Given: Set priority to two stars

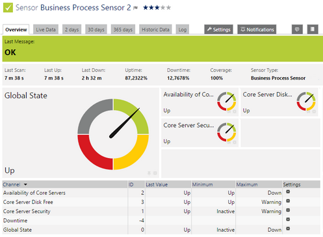Looking at the screenshot, I should [151, 8].
